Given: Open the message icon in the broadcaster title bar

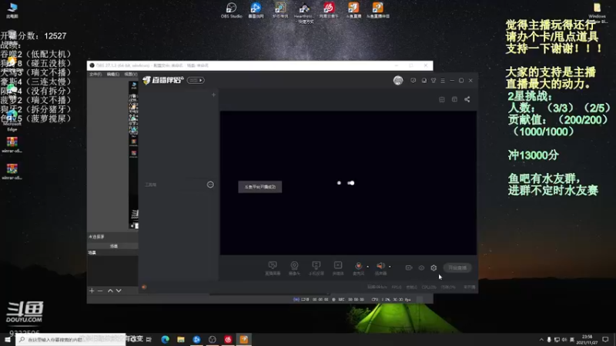Looking at the screenshot, I should click(413, 81).
